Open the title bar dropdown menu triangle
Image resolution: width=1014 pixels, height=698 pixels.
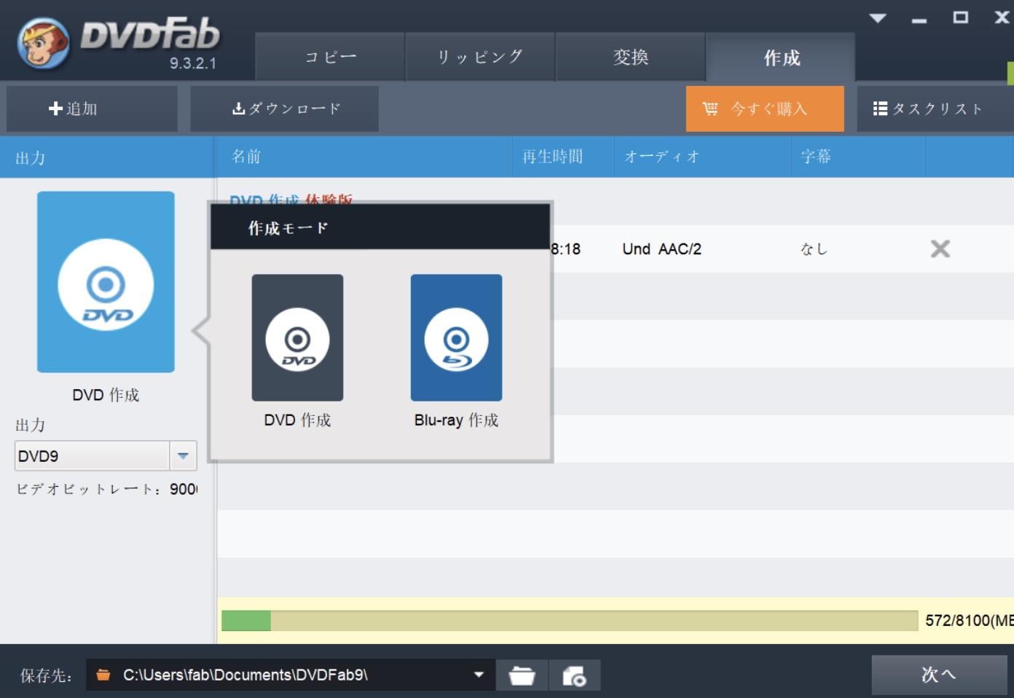click(878, 18)
